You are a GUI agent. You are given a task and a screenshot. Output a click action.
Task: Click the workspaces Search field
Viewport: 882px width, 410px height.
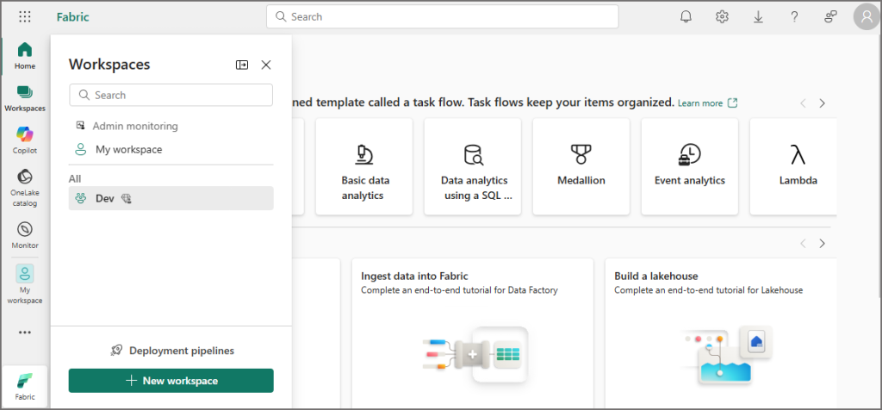point(171,95)
